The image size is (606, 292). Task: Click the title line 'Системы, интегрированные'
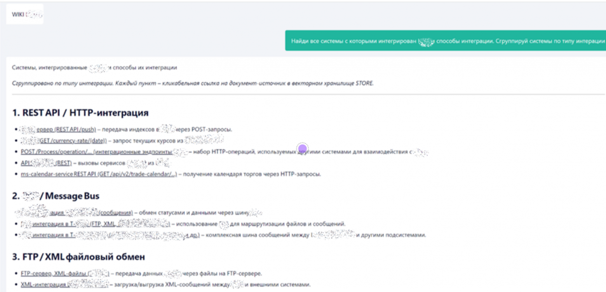click(x=94, y=68)
